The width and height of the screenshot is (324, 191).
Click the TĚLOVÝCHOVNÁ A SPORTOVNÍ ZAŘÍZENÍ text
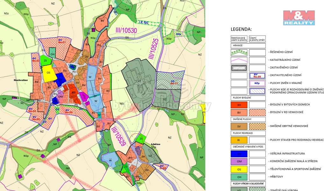[x=295, y=169]
